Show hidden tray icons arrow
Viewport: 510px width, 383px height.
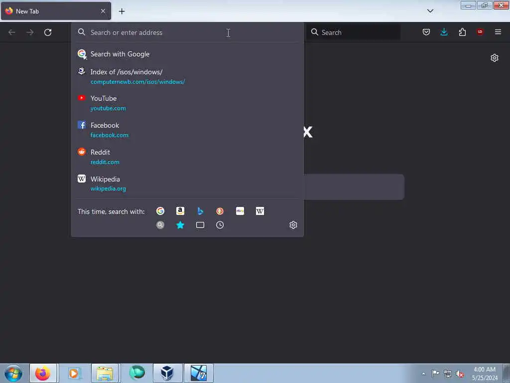coord(423,374)
